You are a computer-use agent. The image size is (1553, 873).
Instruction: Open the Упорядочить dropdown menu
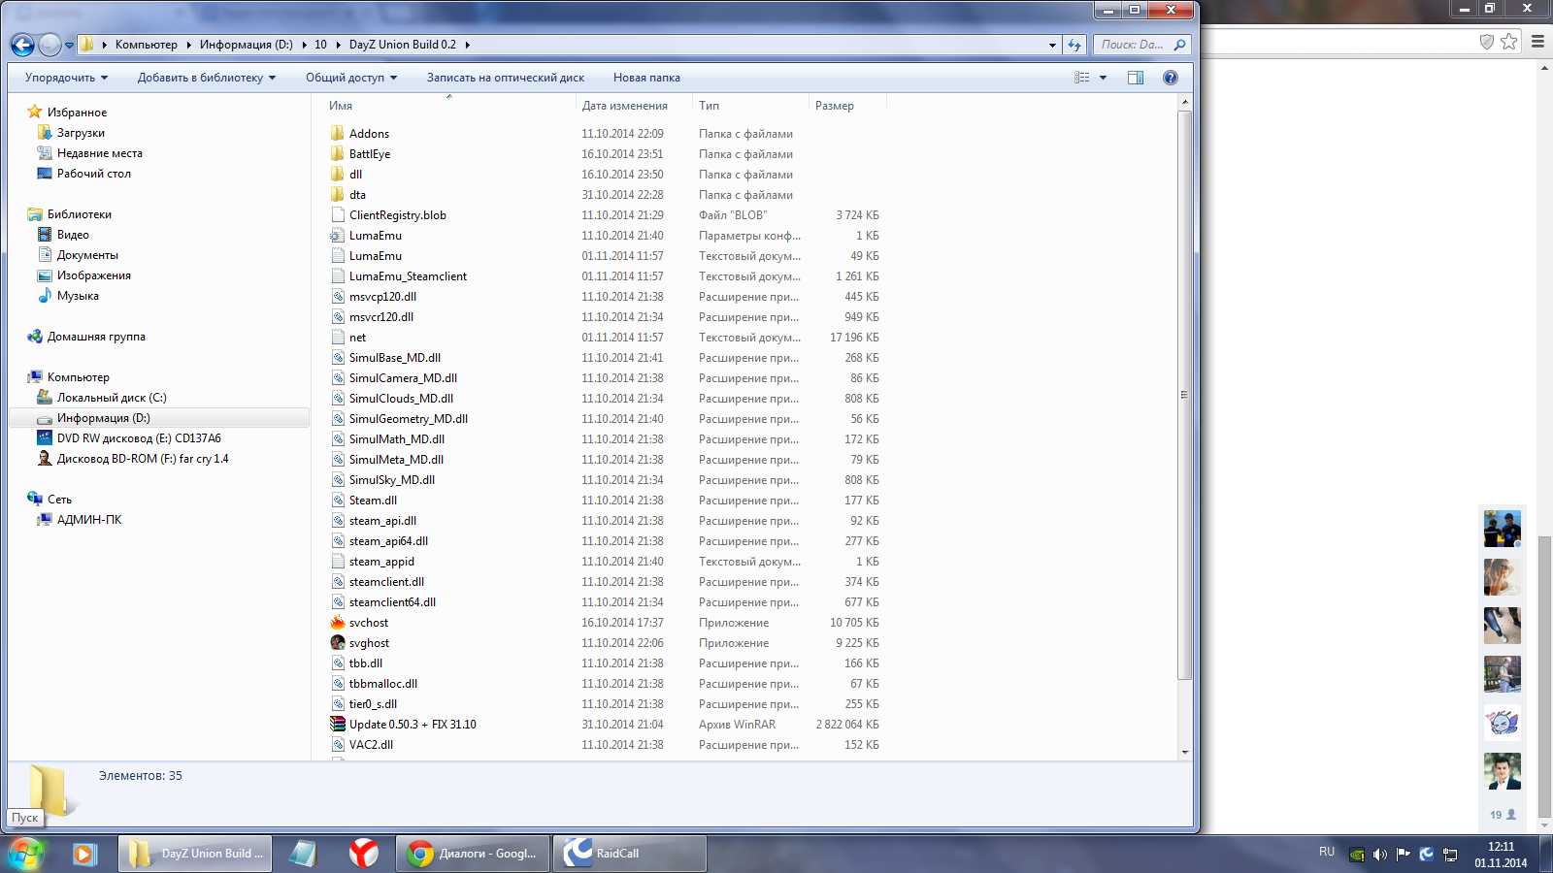66,78
